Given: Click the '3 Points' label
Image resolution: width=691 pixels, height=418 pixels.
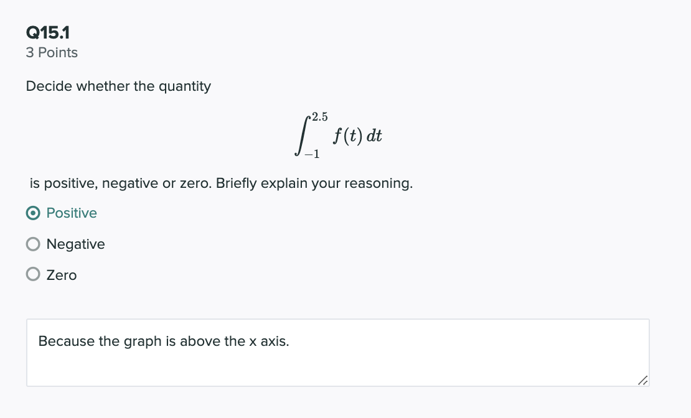Looking at the screenshot, I should (x=51, y=53).
